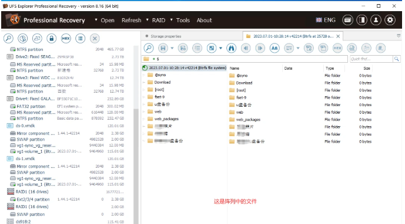Click the lock decryption icon in left toolbar
Image resolution: width=405 pixels, height=224 pixels.
(x=51, y=38)
